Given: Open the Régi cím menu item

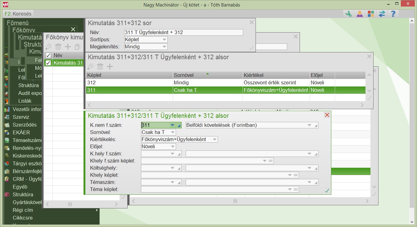Looking at the screenshot, I should (x=23, y=210).
